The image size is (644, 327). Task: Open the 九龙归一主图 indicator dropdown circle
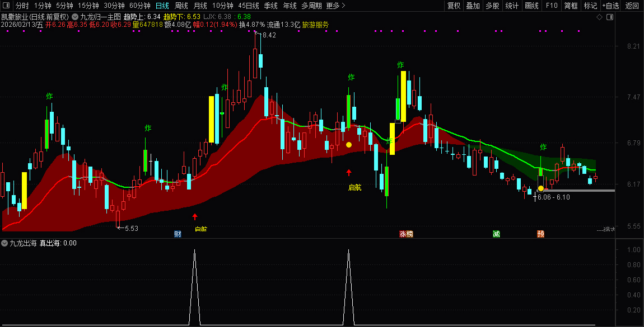74,17
